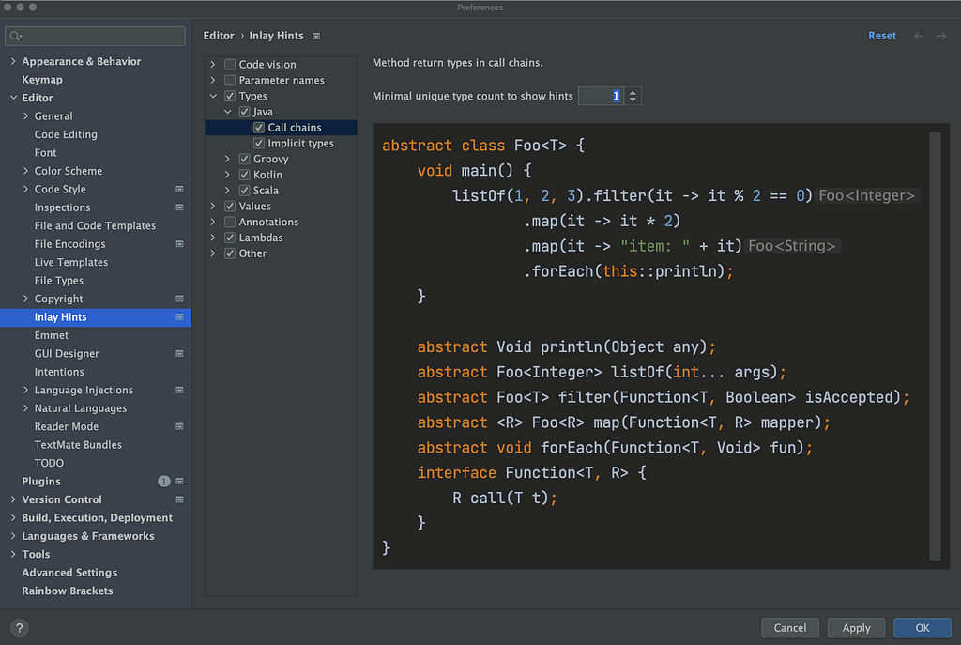Toggle the Kotlin checkbox
Viewport: 961px width, 645px height.
coord(245,175)
